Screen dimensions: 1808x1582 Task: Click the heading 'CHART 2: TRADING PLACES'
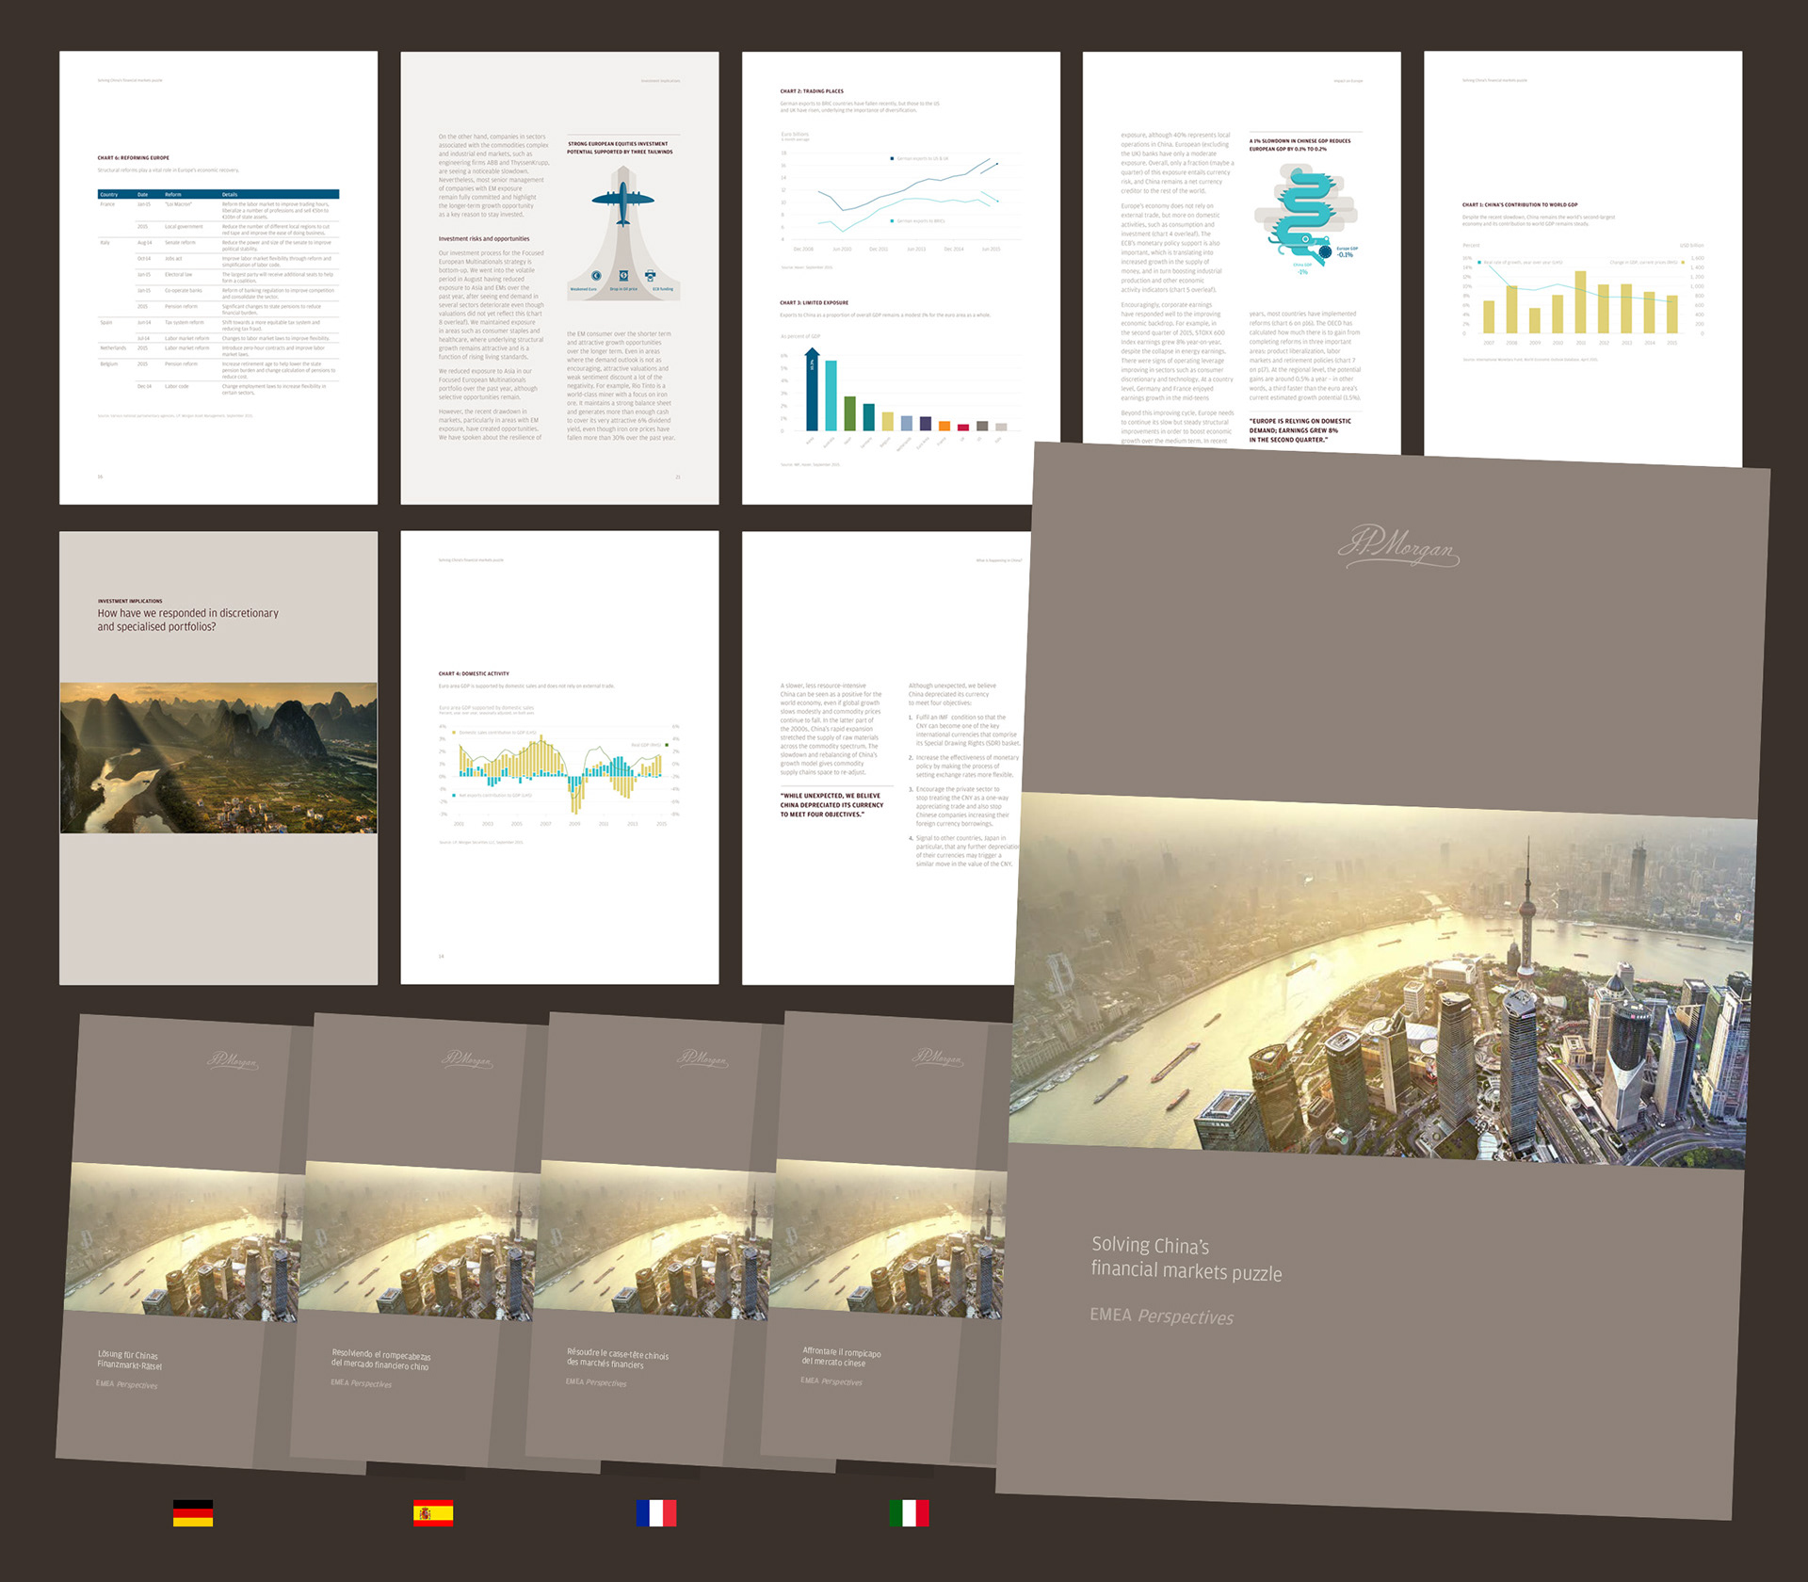click(812, 91)
